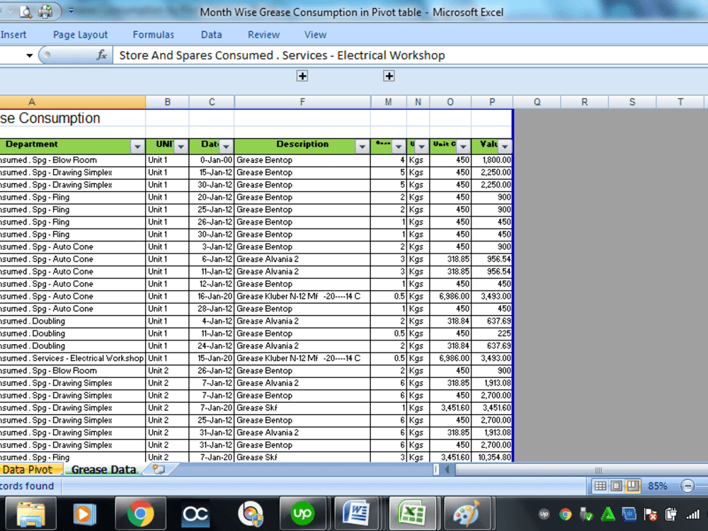Screen dimensions: 708x531
Task: Select the Unit 2 cell in the 26-Jan-12 row
Action: click(x=167, y=371)
